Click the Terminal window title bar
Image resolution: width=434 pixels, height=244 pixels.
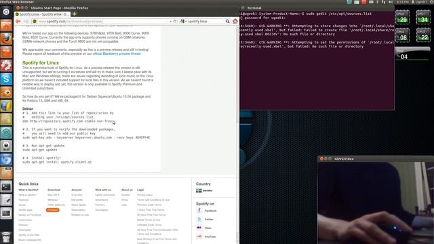click(317, 7)
